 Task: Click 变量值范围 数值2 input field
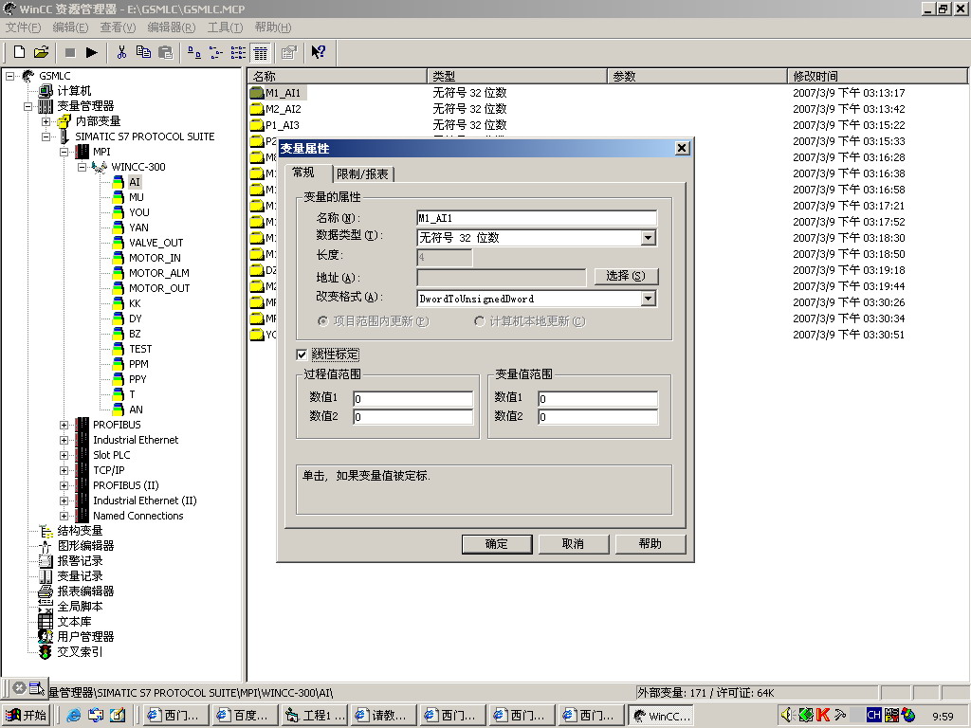tap(597, 417)
